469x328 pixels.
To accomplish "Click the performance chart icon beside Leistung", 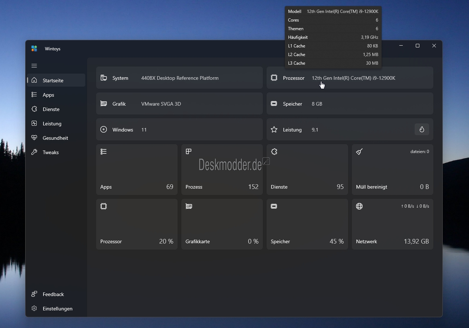I will pos(34,123).
